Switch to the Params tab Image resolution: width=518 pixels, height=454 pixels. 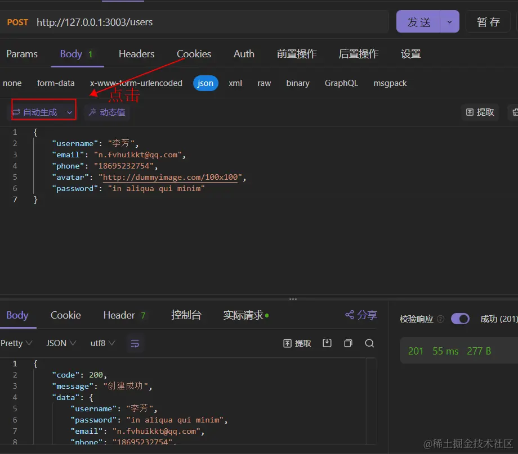pyautogui.click(x=22, y=54)
